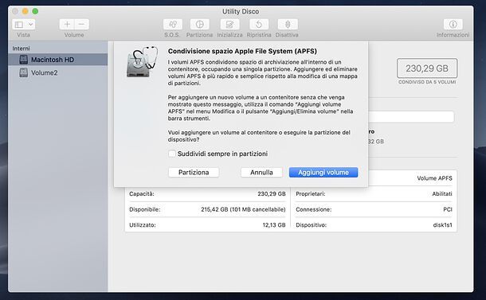Click the 230,29 GB capacity box
The height and width of the screenshot is (300, 486).
(x=427, y=68)
